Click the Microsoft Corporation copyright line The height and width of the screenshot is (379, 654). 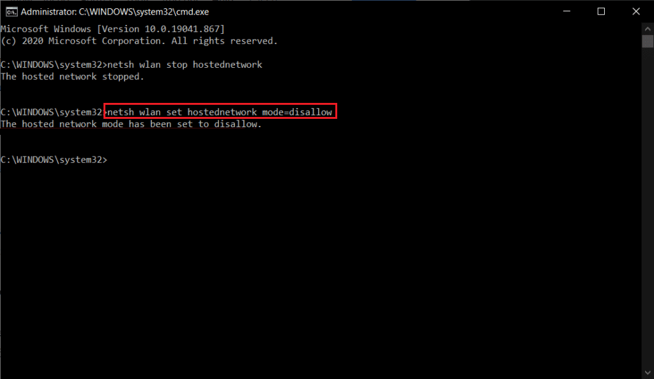pyautogui.click(x=139, y=41)
